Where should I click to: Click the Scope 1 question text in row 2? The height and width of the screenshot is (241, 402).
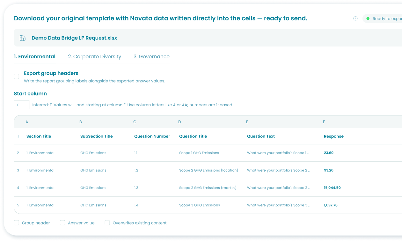(x=278, y=153)
